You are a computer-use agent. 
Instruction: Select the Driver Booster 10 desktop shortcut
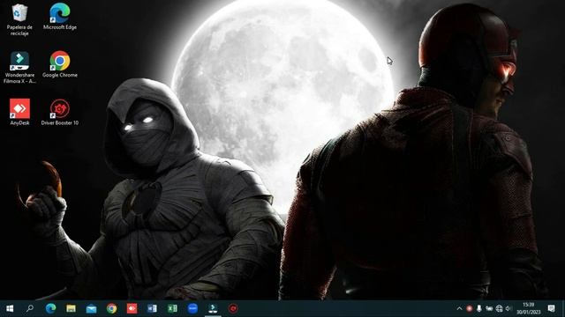click(60, 112)
